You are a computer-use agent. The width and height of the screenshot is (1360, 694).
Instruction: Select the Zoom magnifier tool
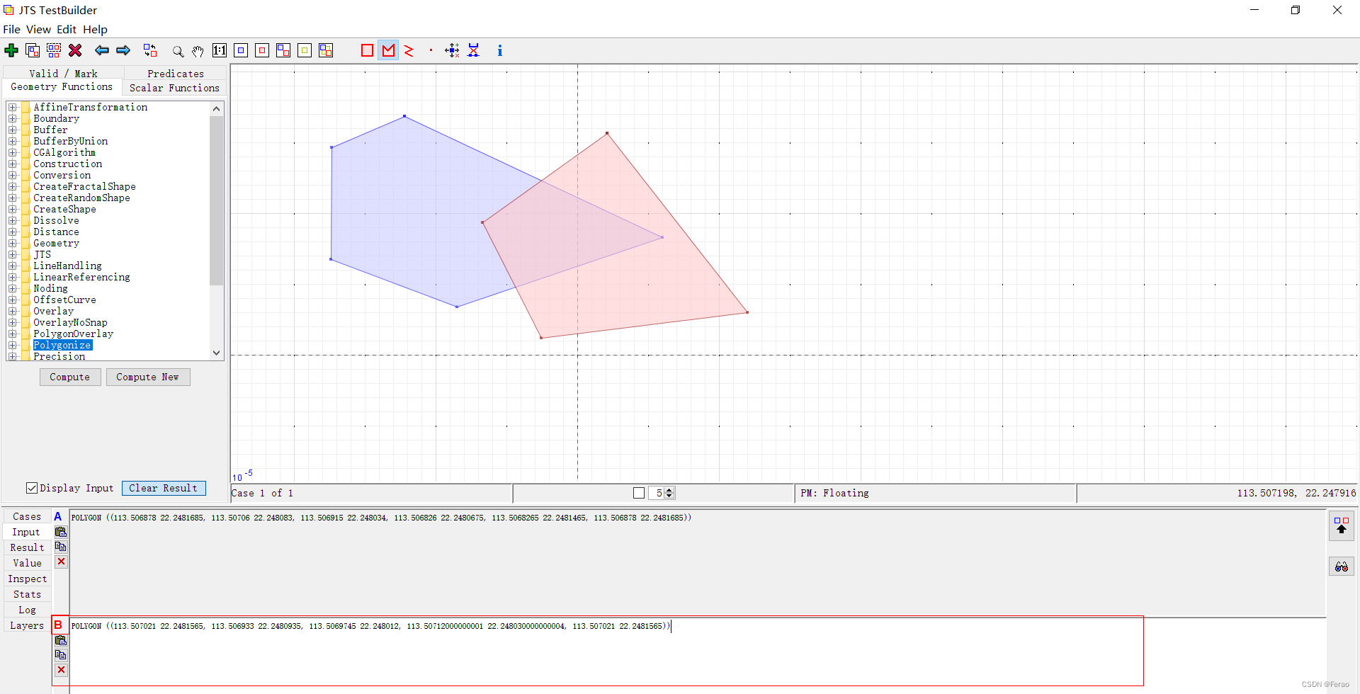(178, 51)
